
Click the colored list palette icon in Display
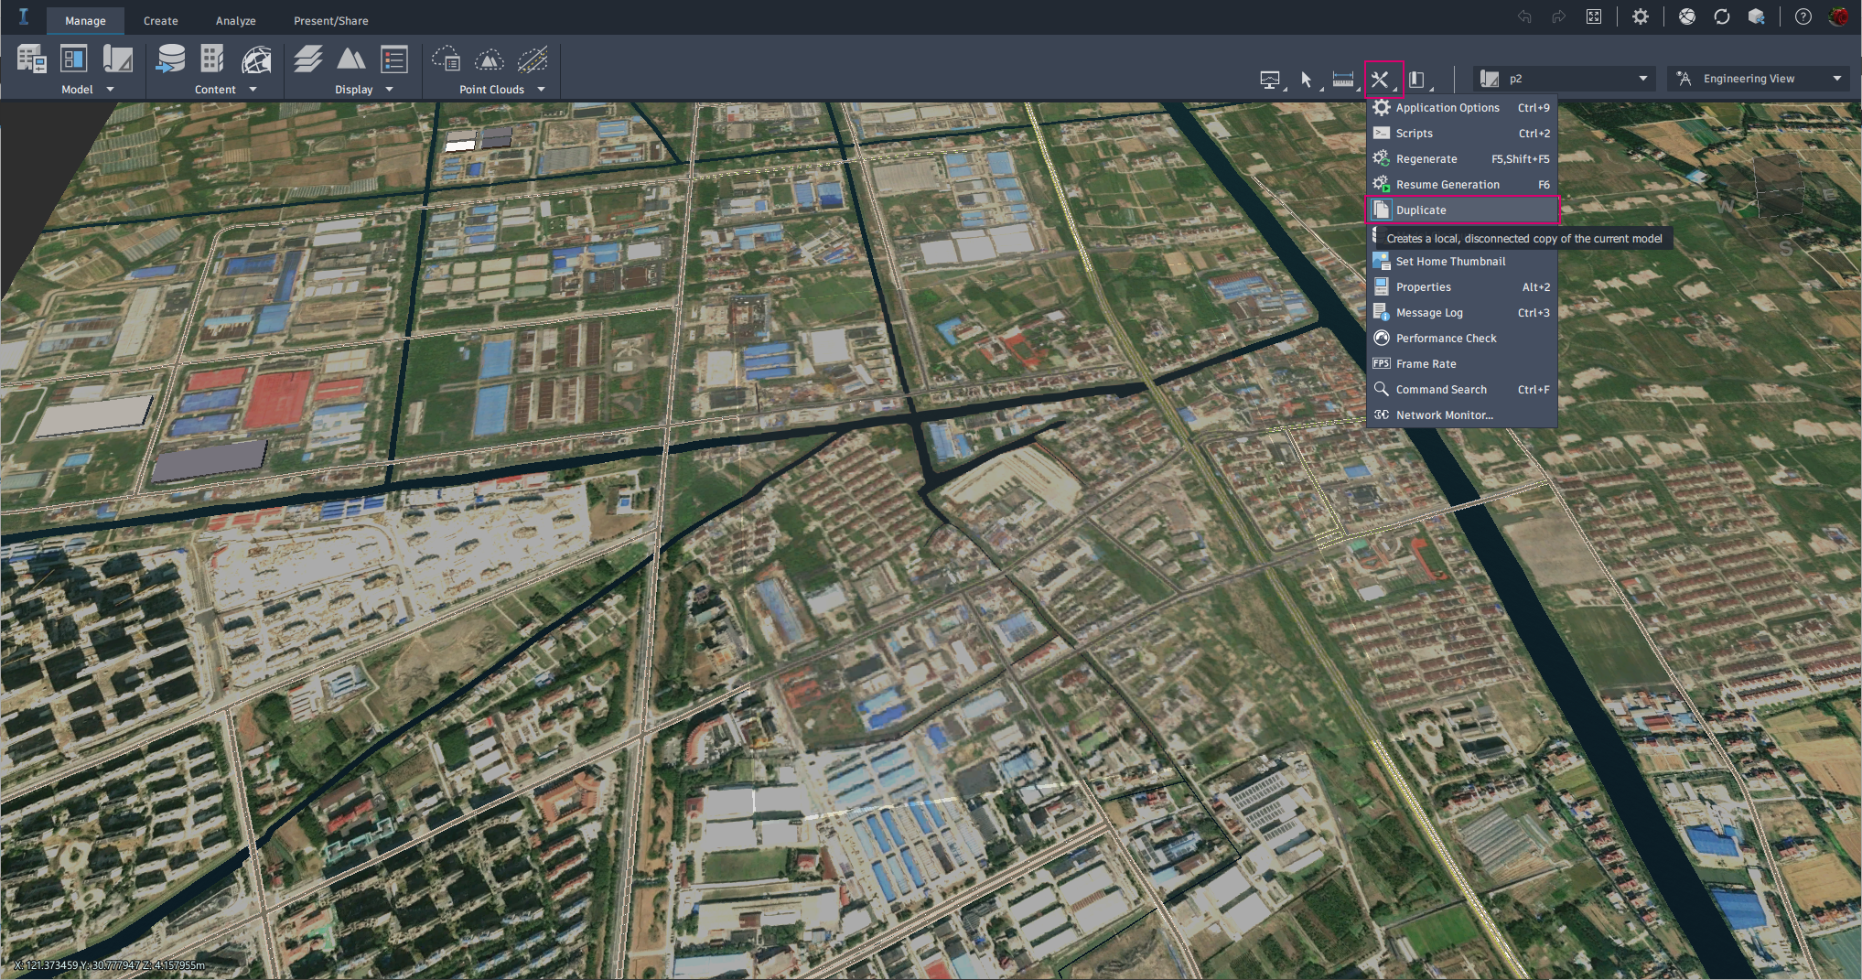tap(394, 59)
